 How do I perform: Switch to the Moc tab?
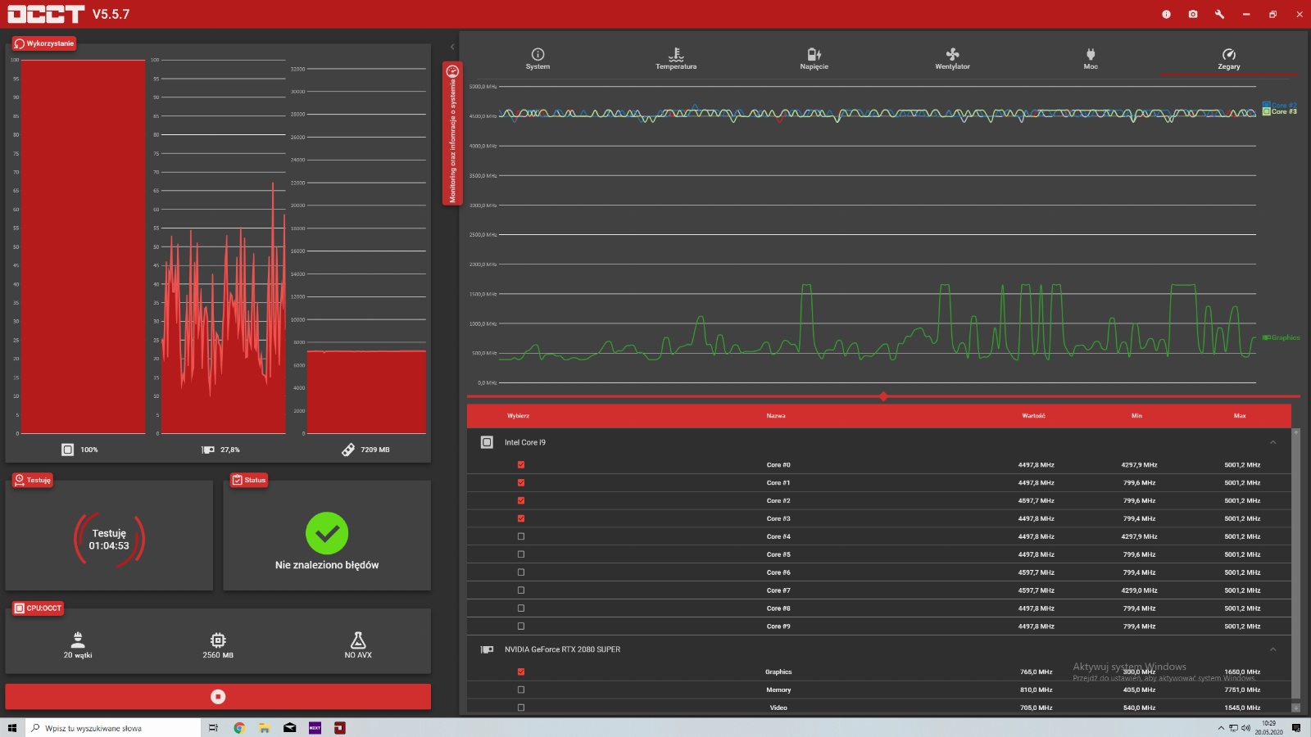(x=1091, y=59)
